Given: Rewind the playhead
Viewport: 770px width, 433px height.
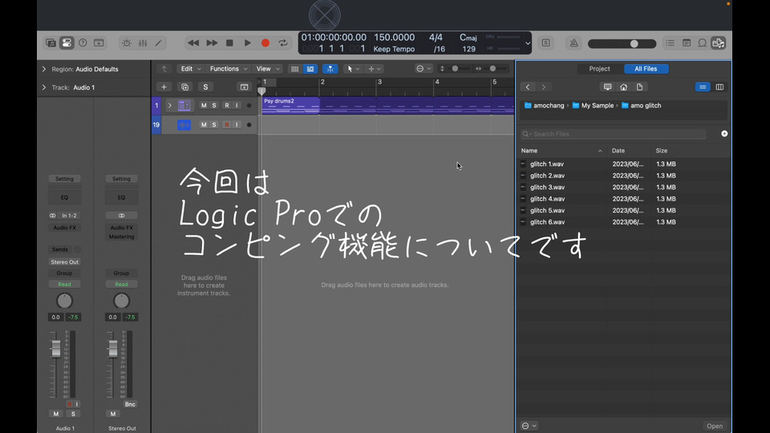Looking at the screenshot, I should pyautogui.click(x=193, y=43).
